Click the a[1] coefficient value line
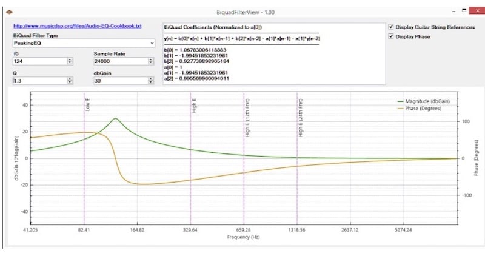The width and height of the screenshot is (485, 273). pos(196,73)
